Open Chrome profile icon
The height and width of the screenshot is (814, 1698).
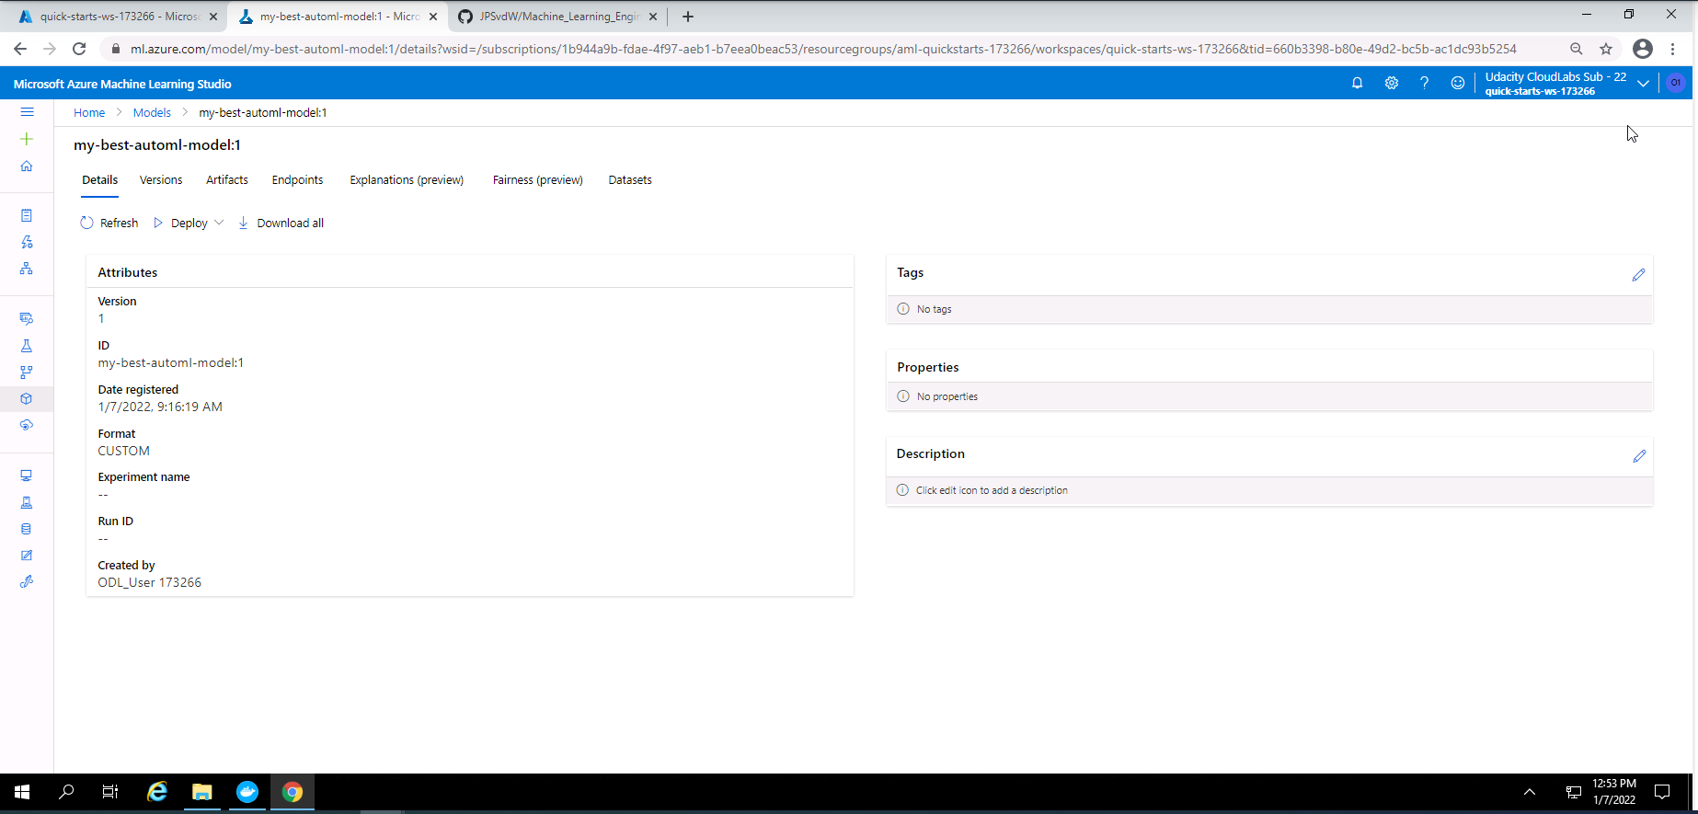pyautogui.click(x=1642, y=49)
